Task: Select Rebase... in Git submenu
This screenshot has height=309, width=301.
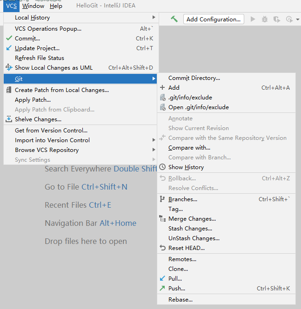Action: (227, 300)
